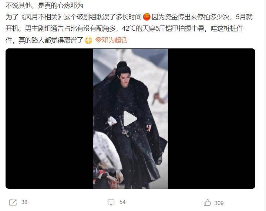Click first line text 不说其他，是真的心疼邓为
The width and height of the screenshot is (266, 211).
[44, 6]
